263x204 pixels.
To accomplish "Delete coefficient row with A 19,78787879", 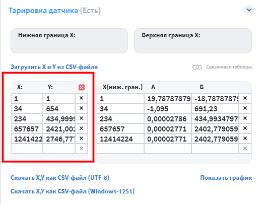I will click(245, 98).
